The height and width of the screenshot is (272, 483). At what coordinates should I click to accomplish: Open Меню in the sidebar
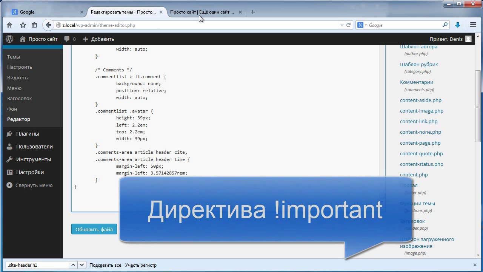(x=14, y=88)
